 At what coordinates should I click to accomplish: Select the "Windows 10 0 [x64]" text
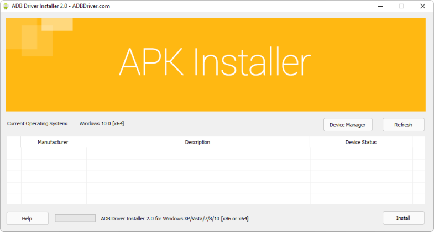click(x=102, y=124)
